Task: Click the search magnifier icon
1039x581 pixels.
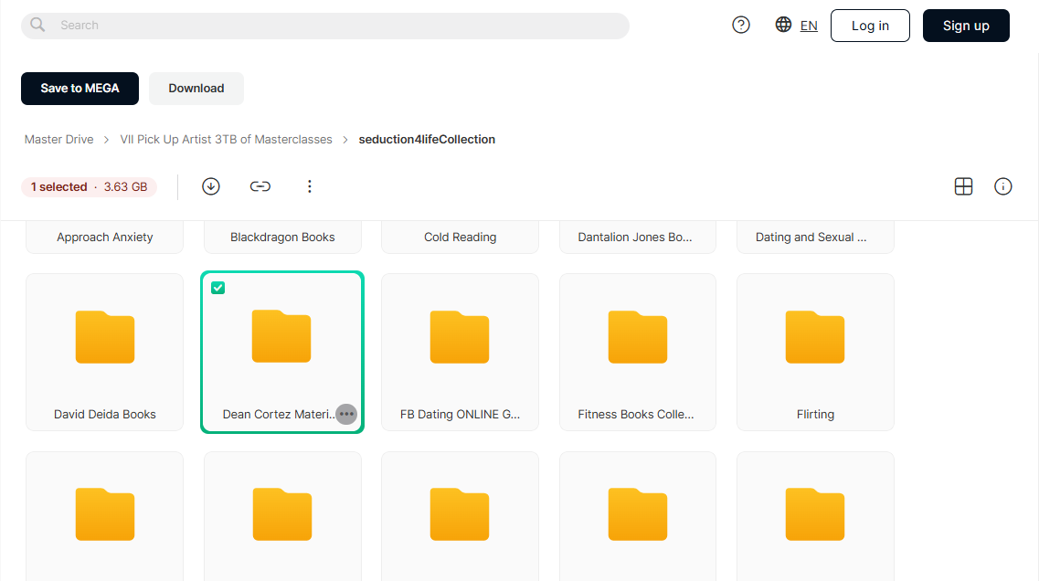Action: click(37, 26)
